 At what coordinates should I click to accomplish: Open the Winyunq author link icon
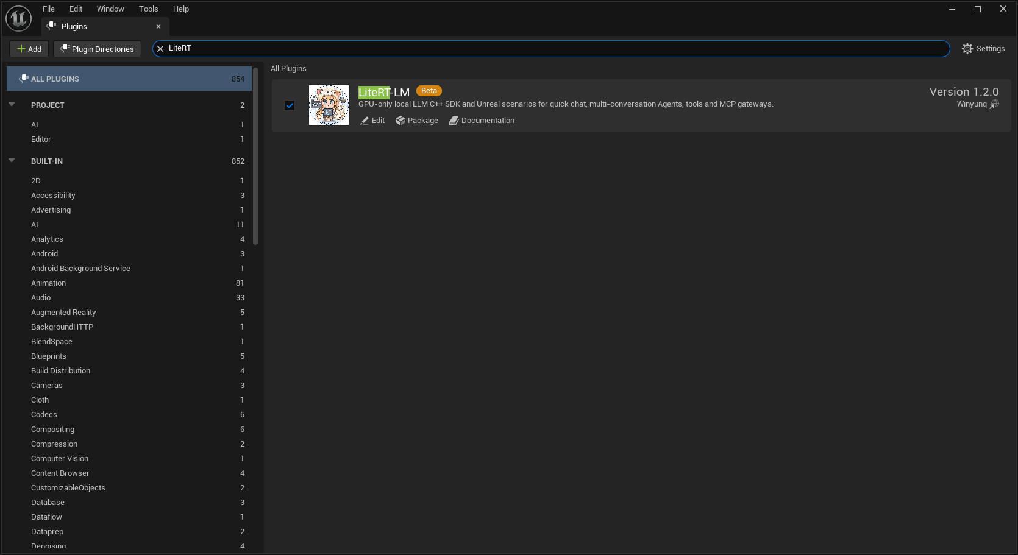point(994,104)
